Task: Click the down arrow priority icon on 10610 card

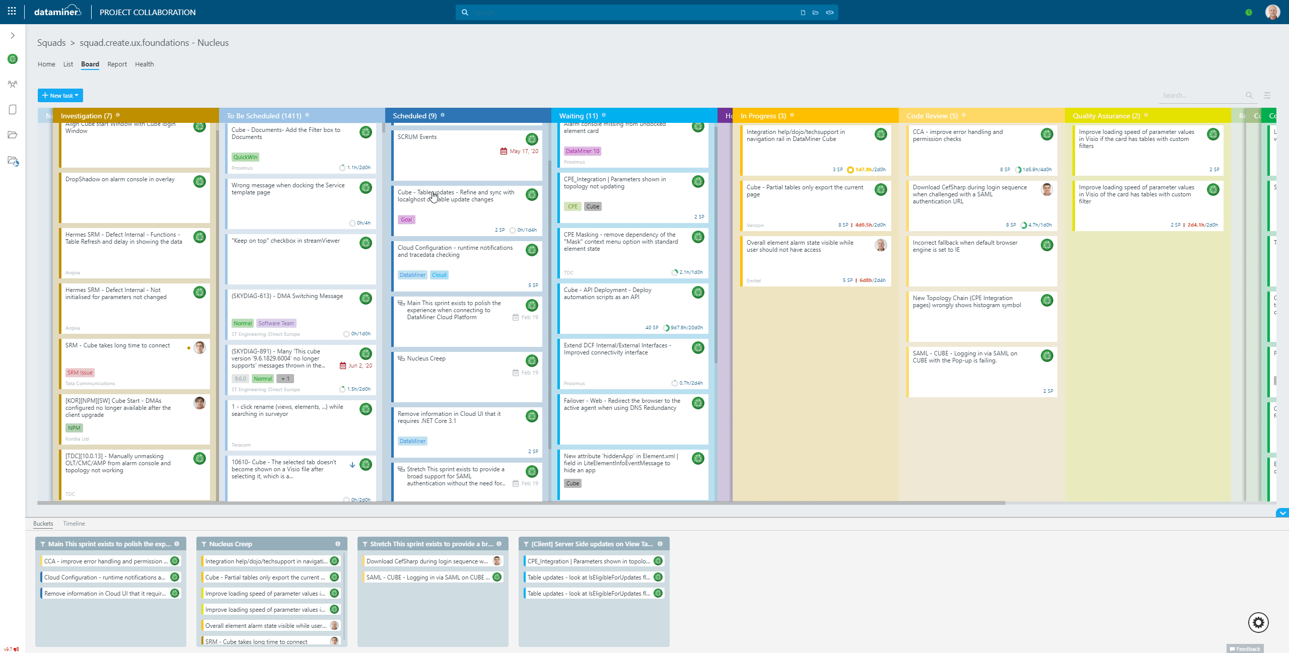Action: [x=352, y=465]
